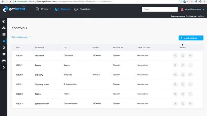Open more options for creative 108053

point(190,103)
